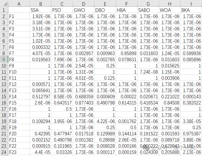
Task: Click cell containing 0.599936
Action: (x=191, y=53)
